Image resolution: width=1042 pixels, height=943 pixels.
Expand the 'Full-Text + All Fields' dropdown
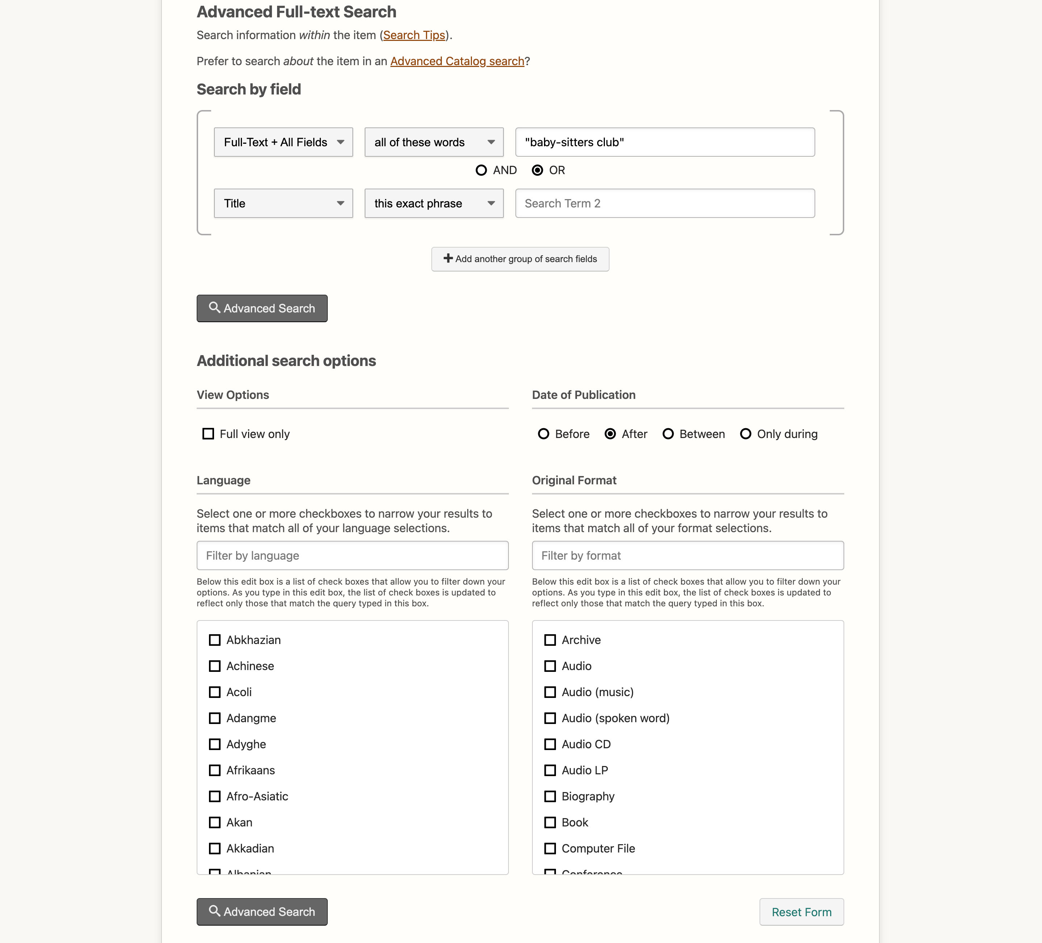(282, 142)
